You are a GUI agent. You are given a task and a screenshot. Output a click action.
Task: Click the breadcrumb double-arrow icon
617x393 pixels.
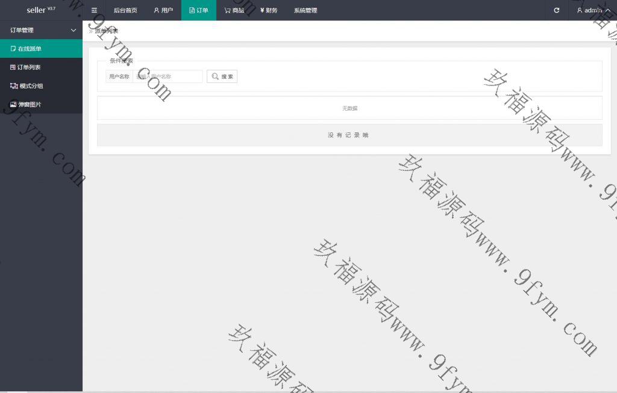pyautogui.click(x=91, y=31)
